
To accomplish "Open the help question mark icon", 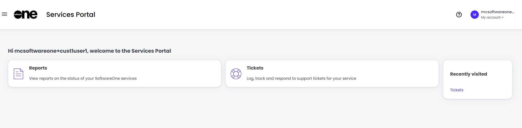I will click(x=459, y=15).
